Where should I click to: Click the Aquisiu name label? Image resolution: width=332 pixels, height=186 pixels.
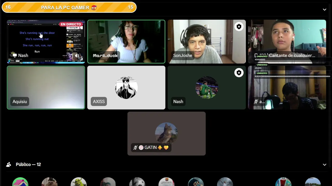(20, 102)
